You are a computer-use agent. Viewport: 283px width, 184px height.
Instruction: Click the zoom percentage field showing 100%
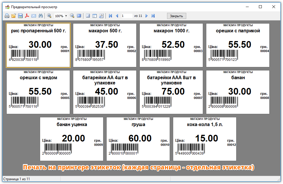[59, 16]
